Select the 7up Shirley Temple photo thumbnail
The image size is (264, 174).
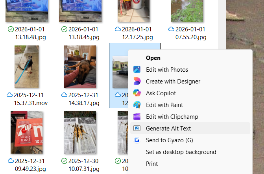(x=27, y=132)
